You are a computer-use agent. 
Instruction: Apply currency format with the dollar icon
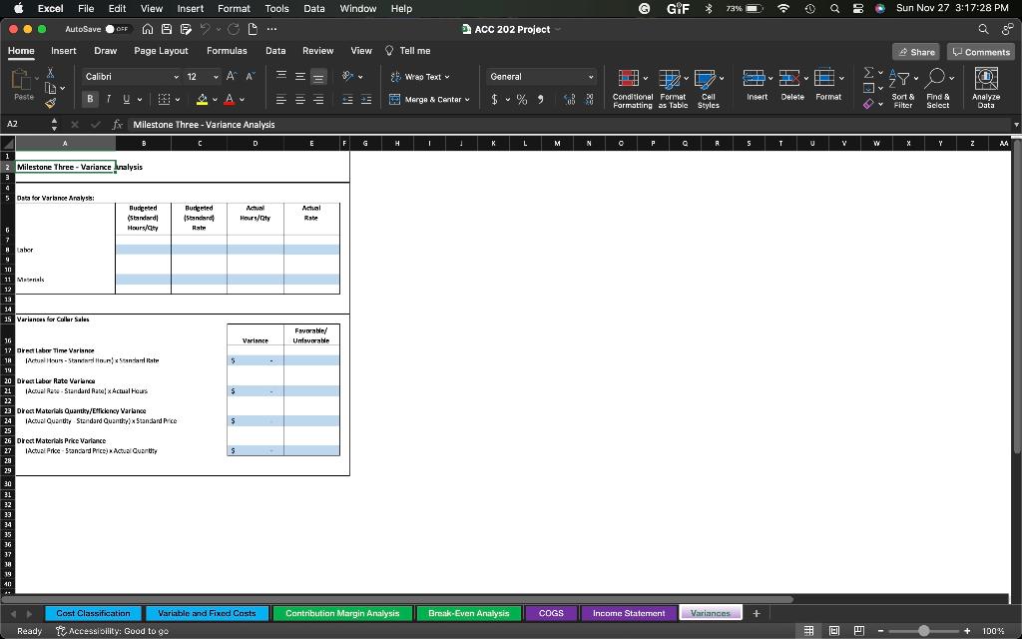[x=495, y=100]
